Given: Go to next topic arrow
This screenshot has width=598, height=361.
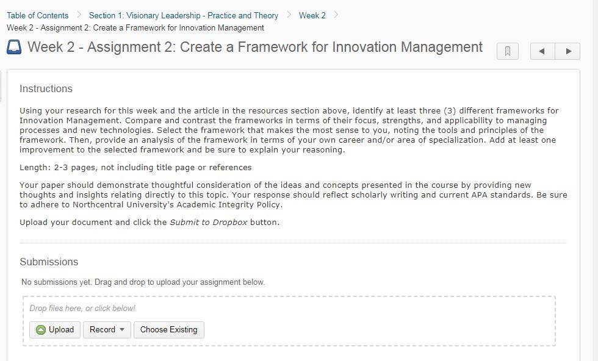Looking at the screenshot, I should tap(567, 51).
